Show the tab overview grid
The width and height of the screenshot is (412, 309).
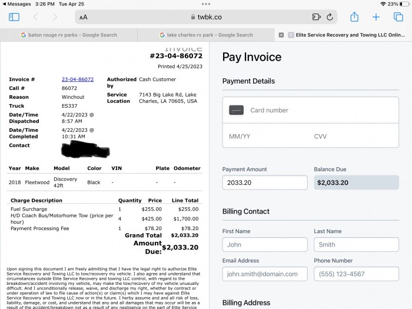pos(398,17)
